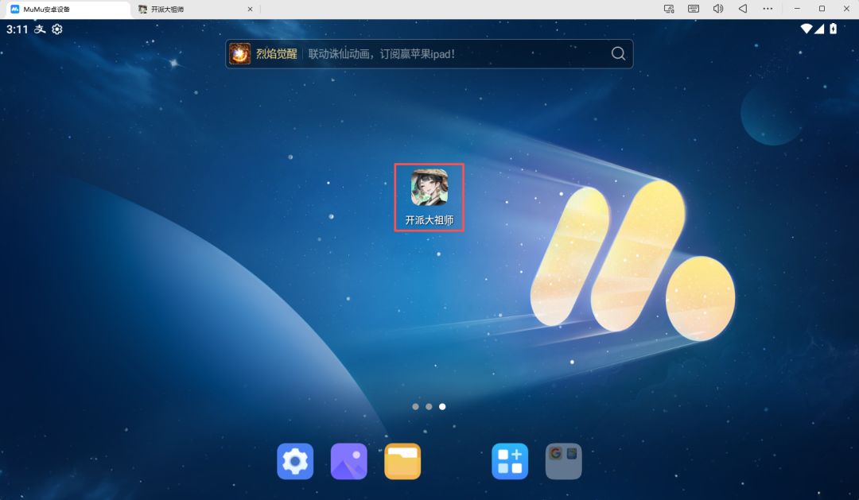
Task: Click the 烈焰觉醒 promo title link
Action: [x=277, y=54]
